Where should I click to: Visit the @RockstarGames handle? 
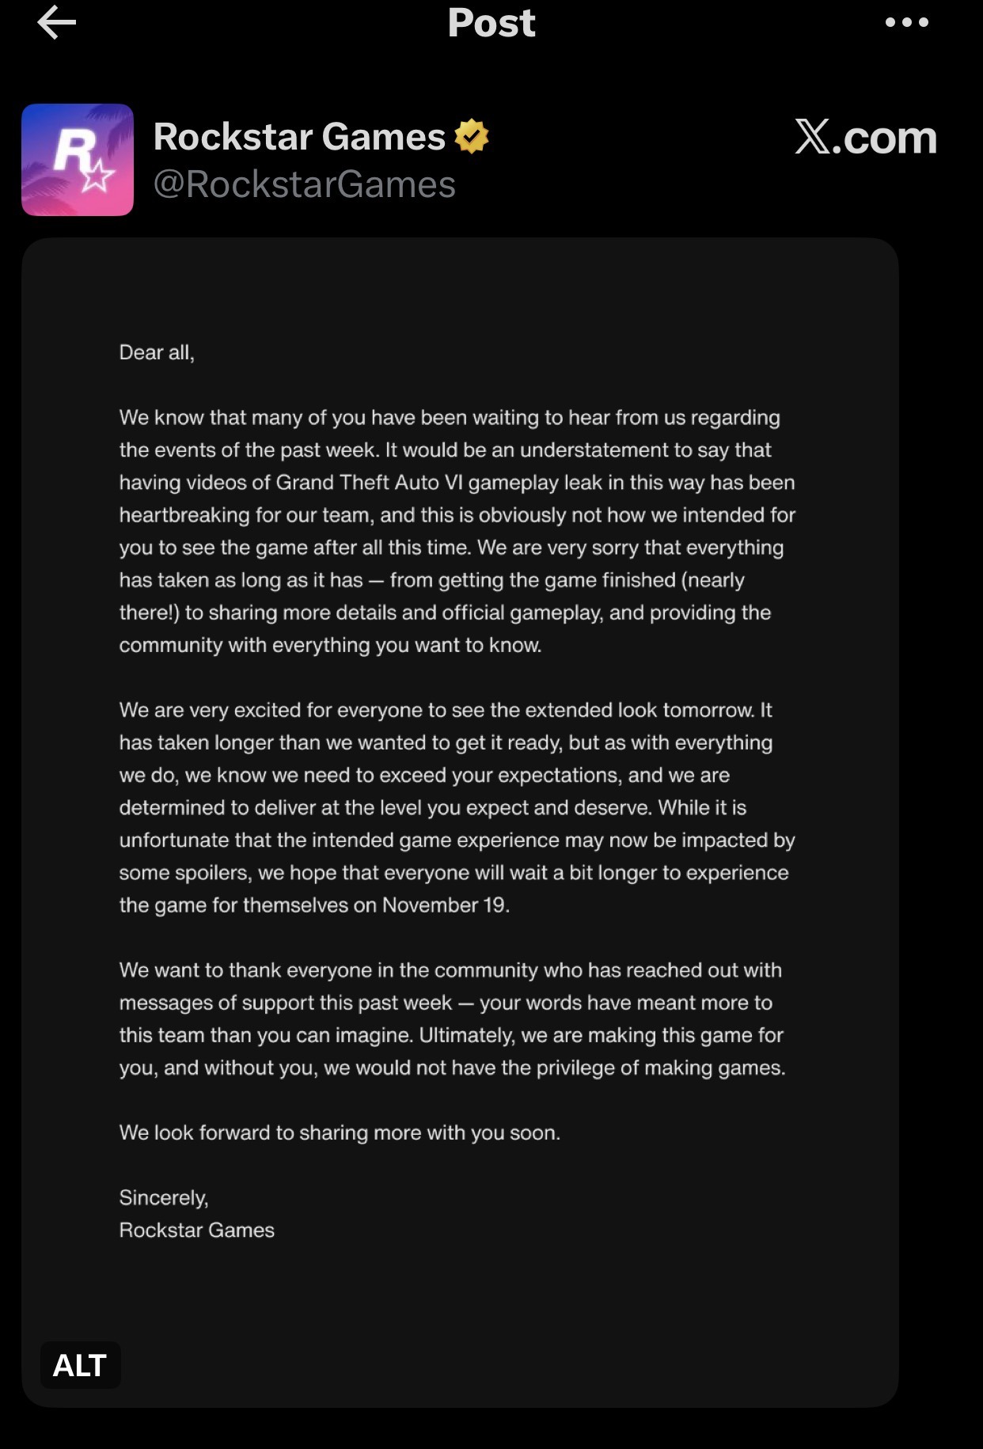(305, 184)
